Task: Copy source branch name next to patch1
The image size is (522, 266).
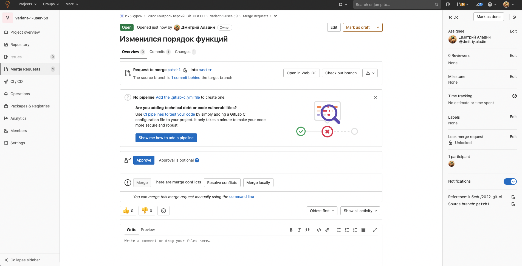Action: click(x=185, y=70)
